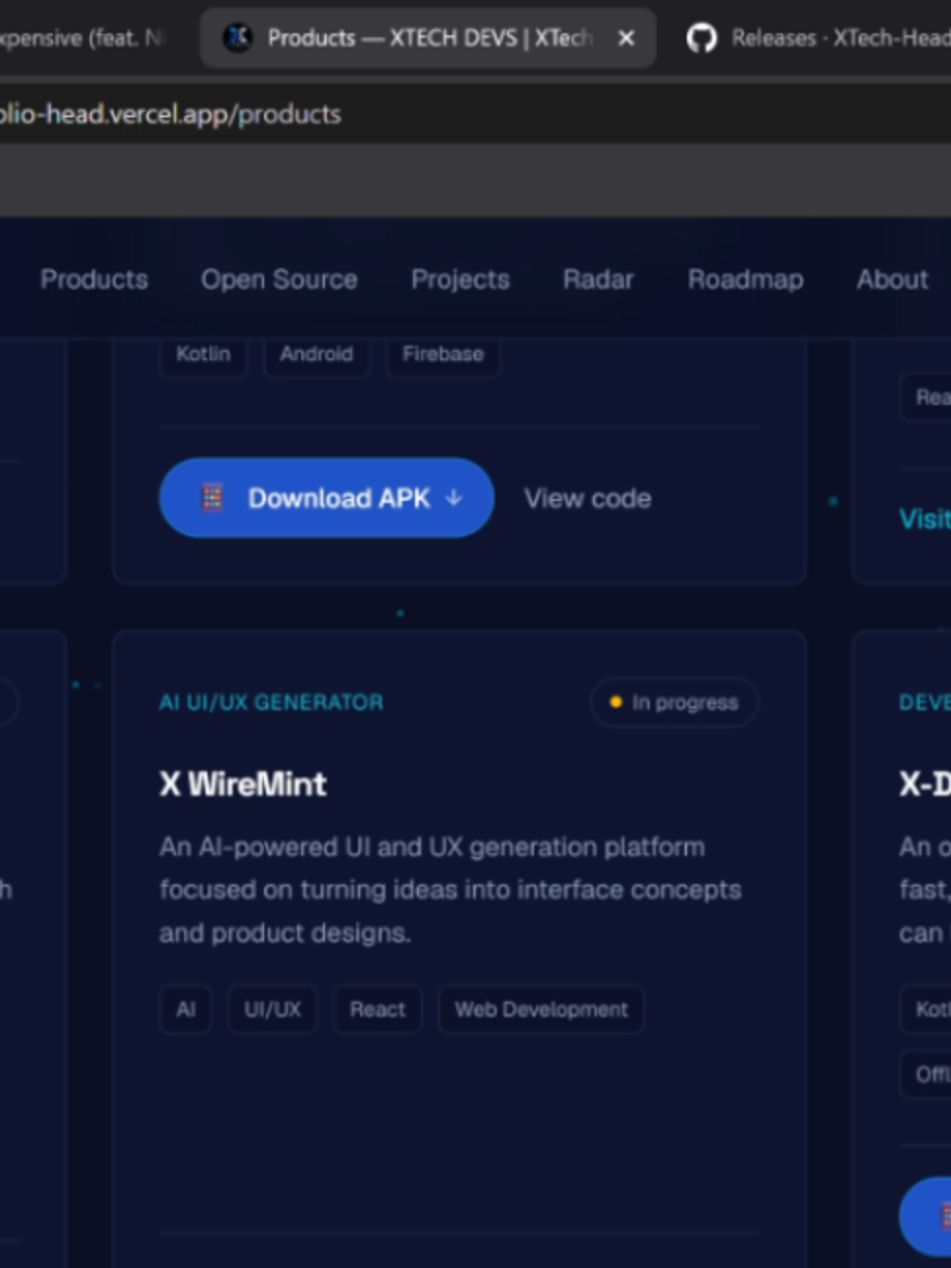This screenshot has height=1268, width=951.
Task: Open the About nav link
Action: coord(892,280)
